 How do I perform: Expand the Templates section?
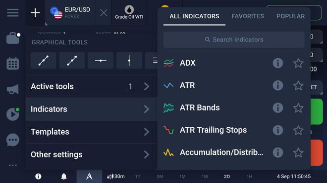[91, 132]
